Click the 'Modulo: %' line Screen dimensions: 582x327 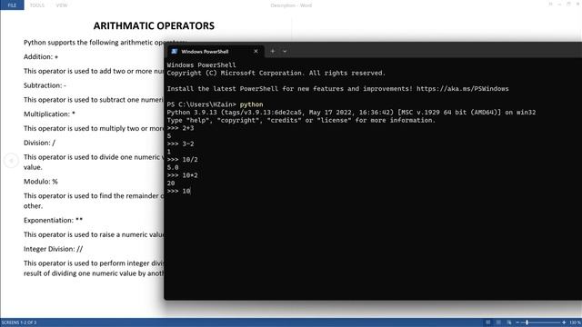pos(41,182)
